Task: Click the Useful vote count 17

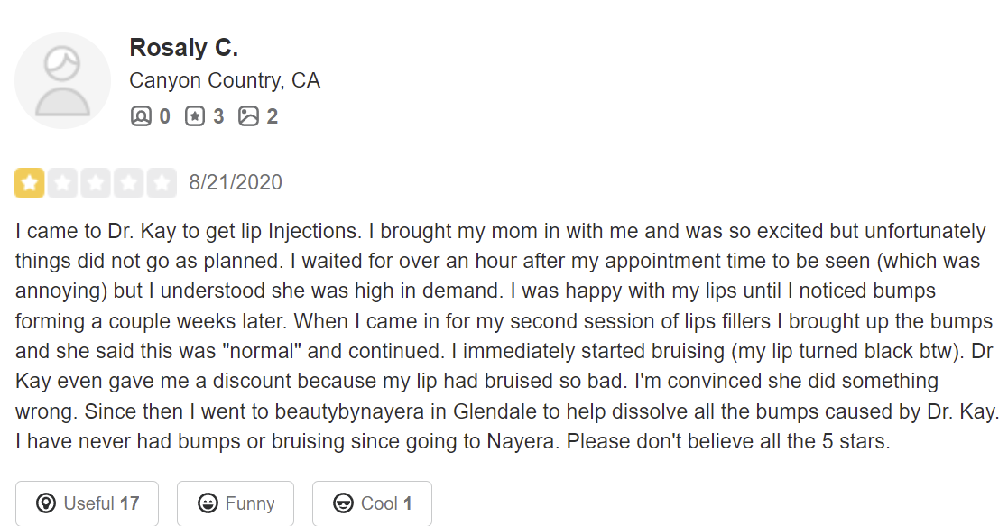Action: (x=129, y=503)
